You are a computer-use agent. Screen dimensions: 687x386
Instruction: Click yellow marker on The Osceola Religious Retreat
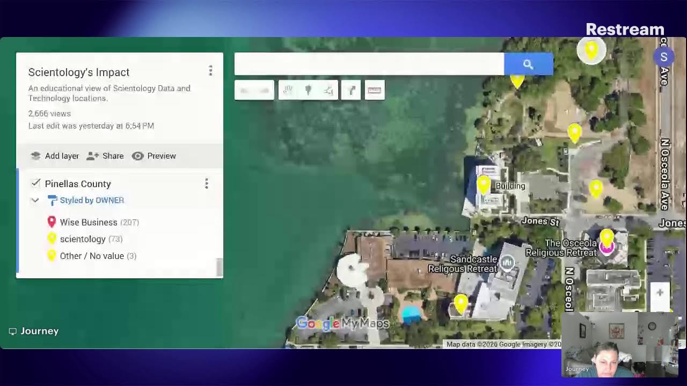(x=606, y=237)
